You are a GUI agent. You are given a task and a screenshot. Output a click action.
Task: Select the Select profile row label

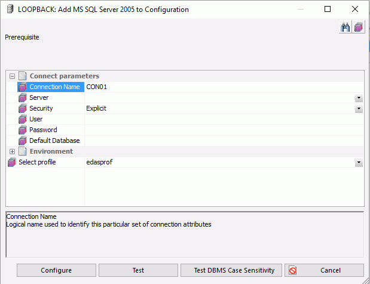coord(37,162)
